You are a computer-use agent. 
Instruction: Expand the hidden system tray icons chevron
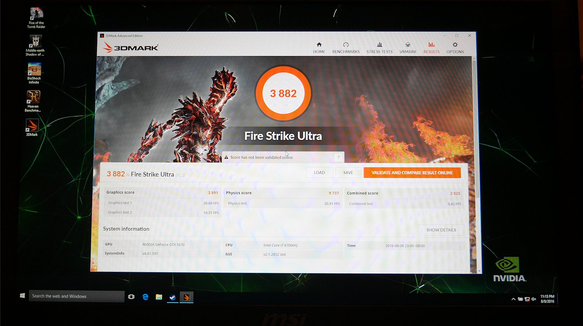click(513, 299)
